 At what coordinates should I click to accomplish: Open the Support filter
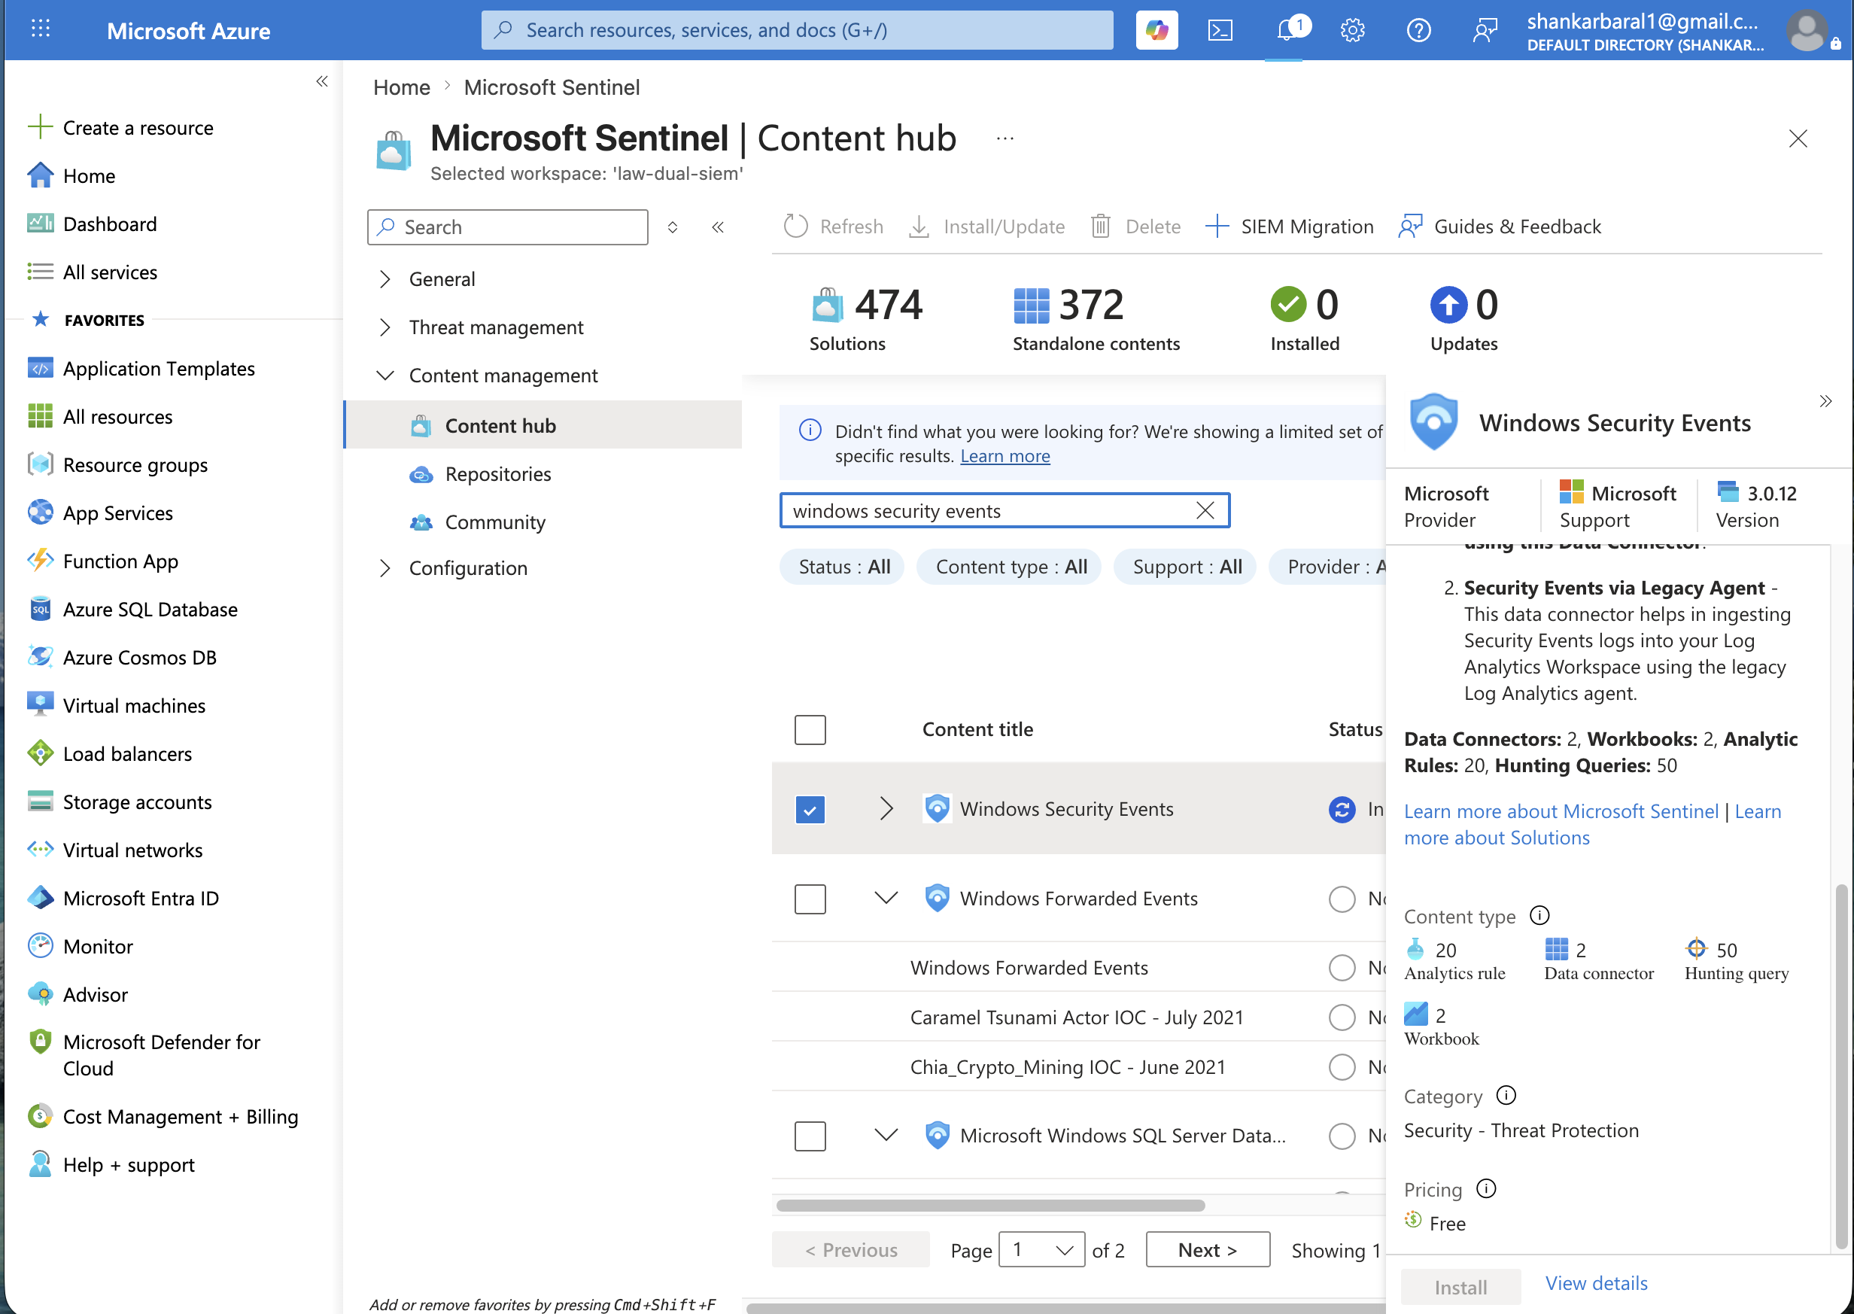pyautogui.click(x=1185, y=567)
